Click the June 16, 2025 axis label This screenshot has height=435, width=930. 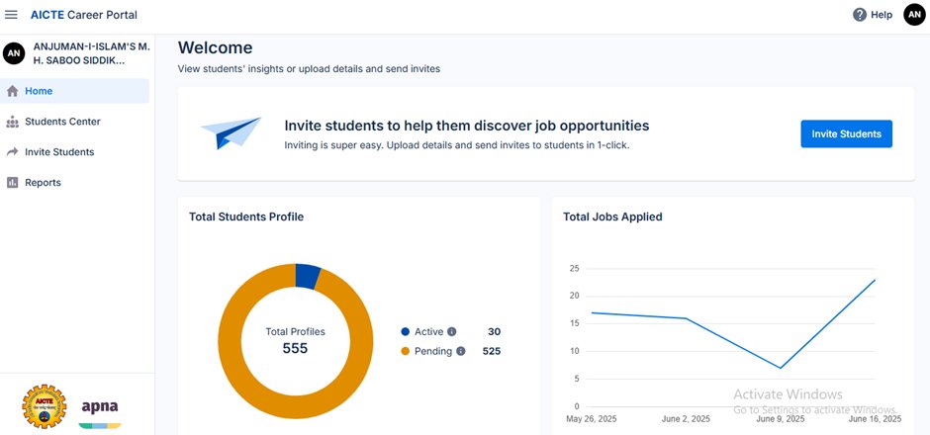coord(875,419)
